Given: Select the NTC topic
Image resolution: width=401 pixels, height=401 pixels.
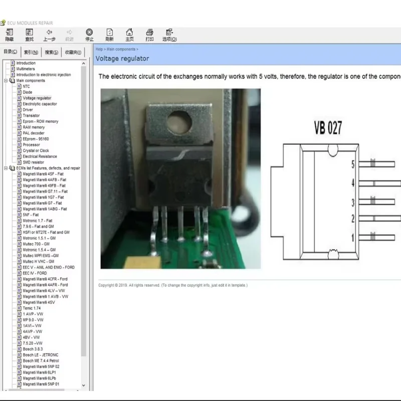Looking at the screenshot, I should point(26,86).
